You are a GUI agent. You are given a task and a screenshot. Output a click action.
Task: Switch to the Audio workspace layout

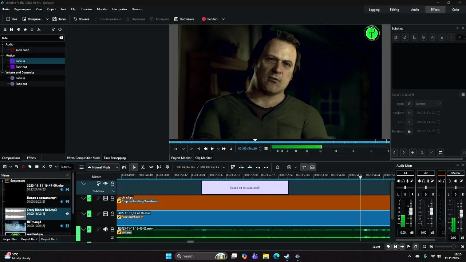pyautogui.click(x=415, y=10)
